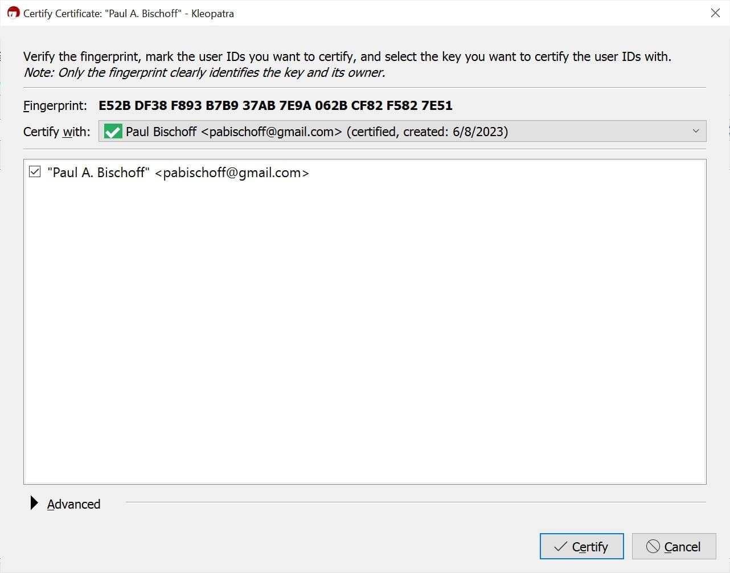This screenshot has height=573, width=730.
Task: Click the Cancel button
Action: pos(674,546)
